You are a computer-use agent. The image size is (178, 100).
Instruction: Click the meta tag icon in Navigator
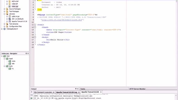click(10, 61)
